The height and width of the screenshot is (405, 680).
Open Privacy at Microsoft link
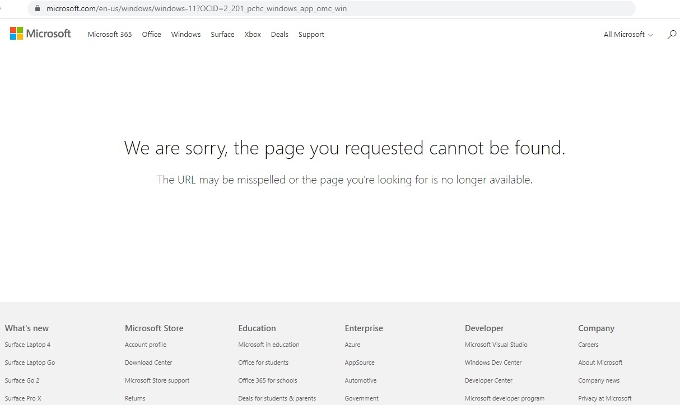tap(604, 398)
